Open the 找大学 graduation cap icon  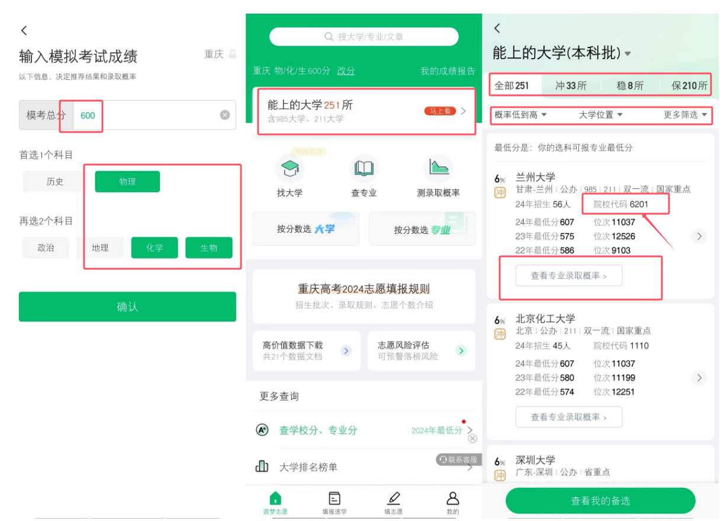tap(289, 169)
